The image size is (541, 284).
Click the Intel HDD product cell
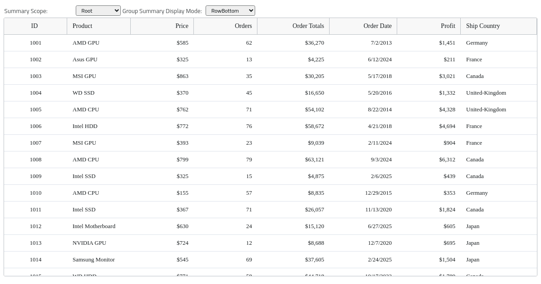[x=99, y=126]
